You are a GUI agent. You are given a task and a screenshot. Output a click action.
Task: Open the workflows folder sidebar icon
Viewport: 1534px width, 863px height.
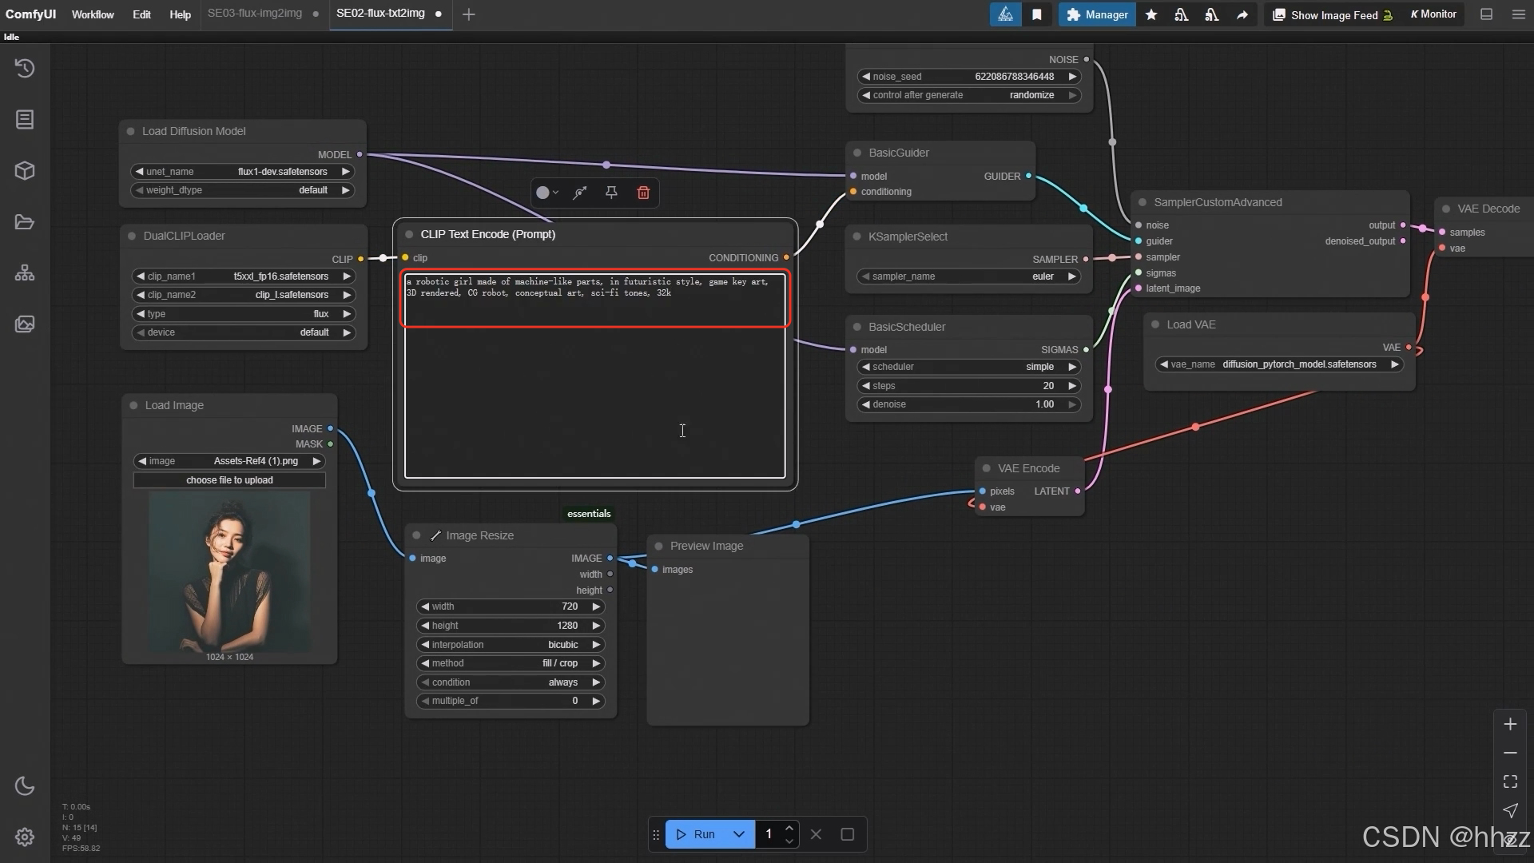click(25, 222)
